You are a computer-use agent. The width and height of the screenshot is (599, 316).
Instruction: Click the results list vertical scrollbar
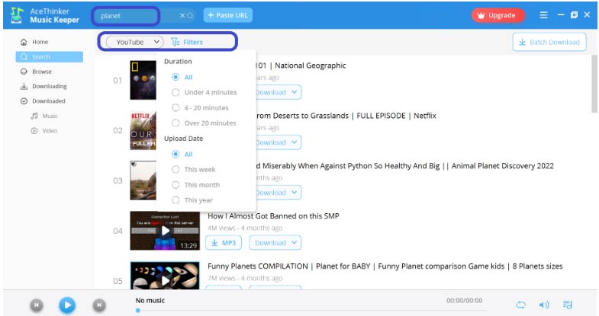[594, 84]
